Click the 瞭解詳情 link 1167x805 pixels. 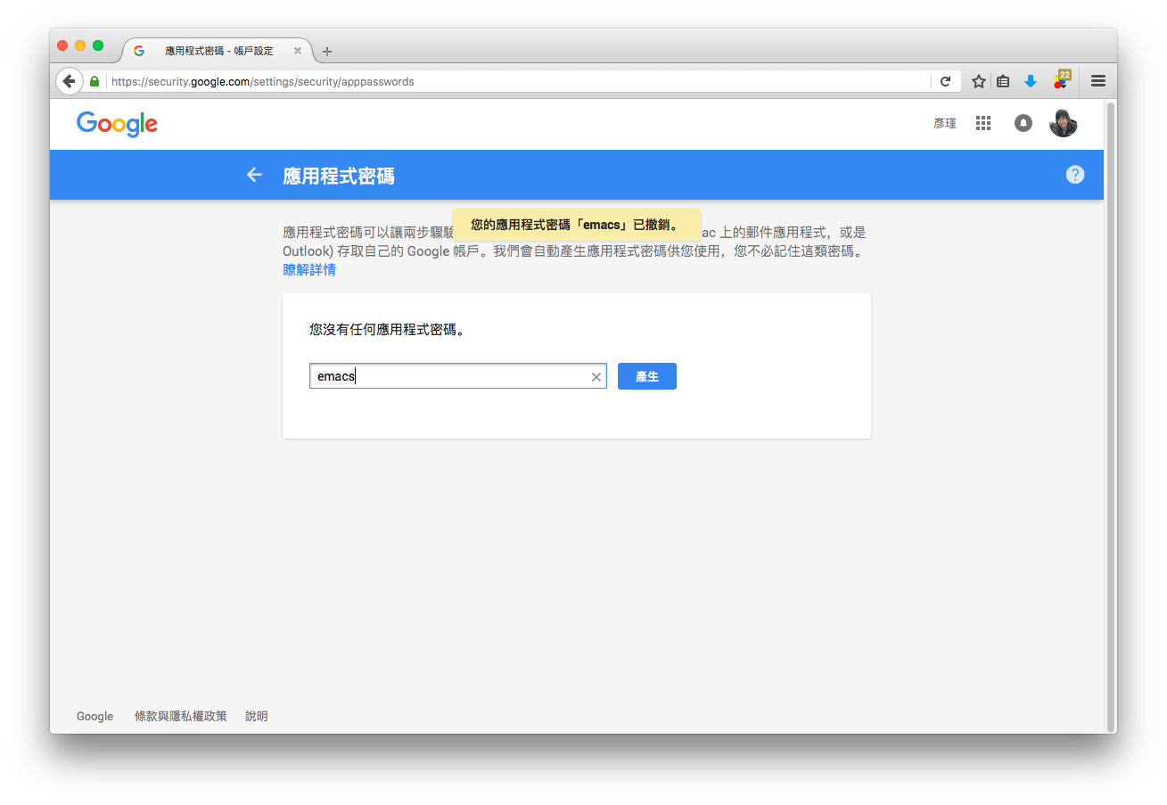[309, 270]
